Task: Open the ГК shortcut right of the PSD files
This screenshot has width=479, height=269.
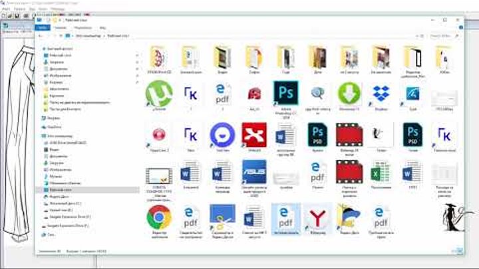Action: coord(444,134)
